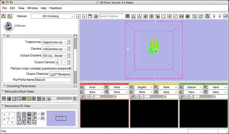Click the Redo green arrow icon
229x134 pixels.
tap(200, 16)
